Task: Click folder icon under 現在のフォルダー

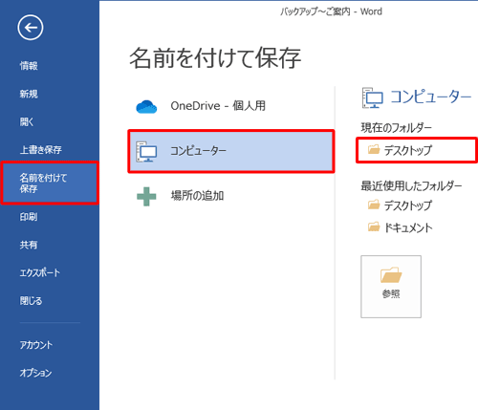Action: click(x=374, y=149)
